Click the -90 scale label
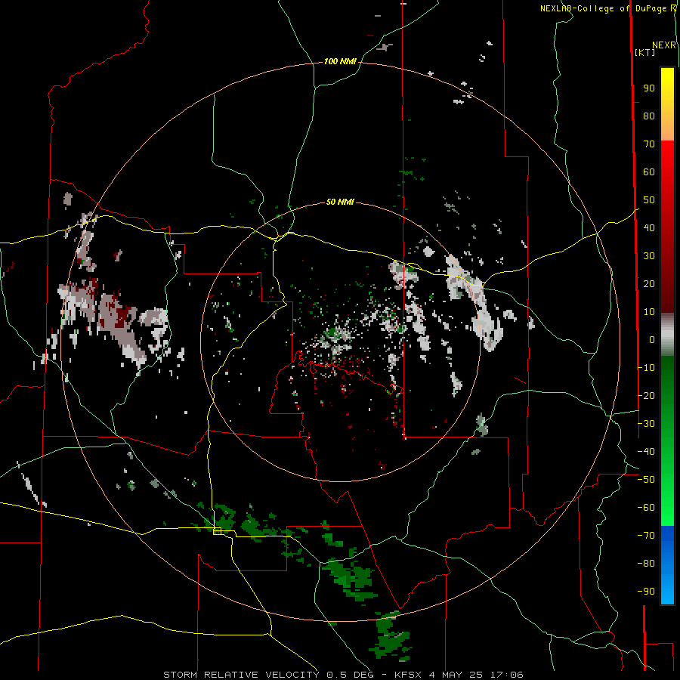This screenshot has height=680, width=680. click(646, 592)
